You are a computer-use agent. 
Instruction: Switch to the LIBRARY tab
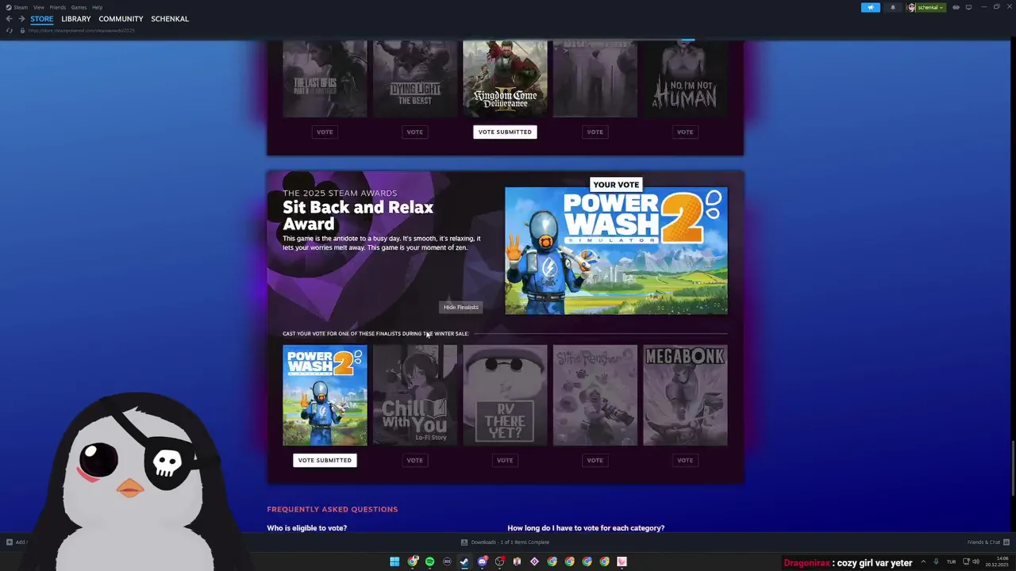tap(76, 19)
